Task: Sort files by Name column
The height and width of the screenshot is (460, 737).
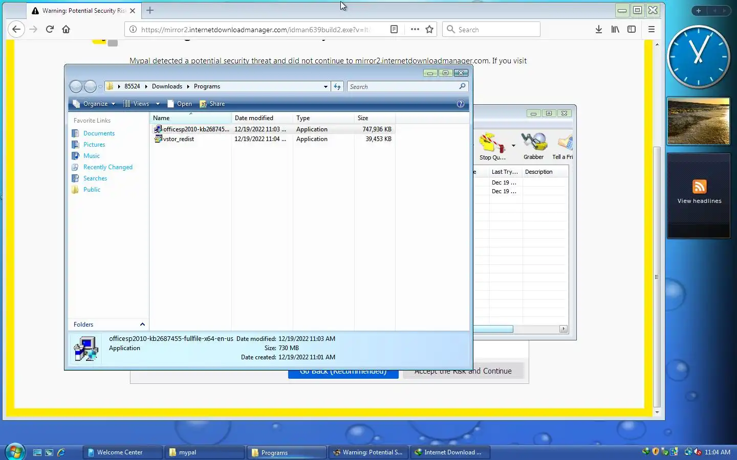Action: pos(190,118)
